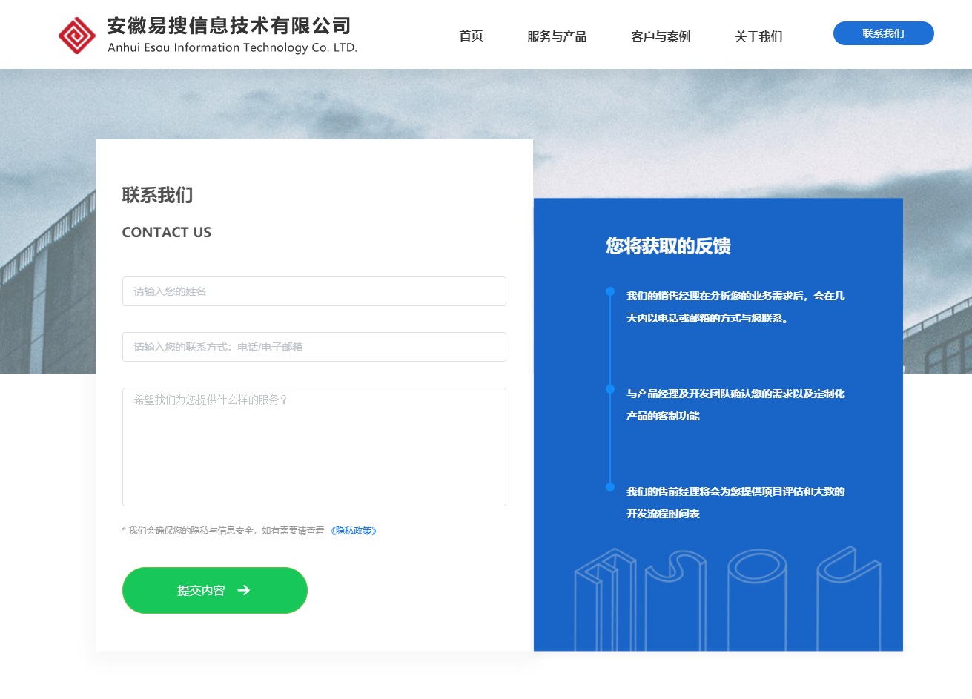Image resolution: width=972 pixels, height=699 pixels.
Task: Click the contact method phone/email input
Action: (x=314, y=347)
